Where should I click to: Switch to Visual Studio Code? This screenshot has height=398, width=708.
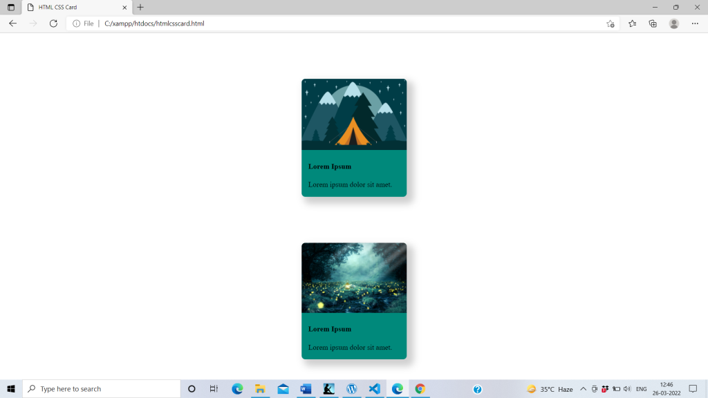click(x=374, y=388)
